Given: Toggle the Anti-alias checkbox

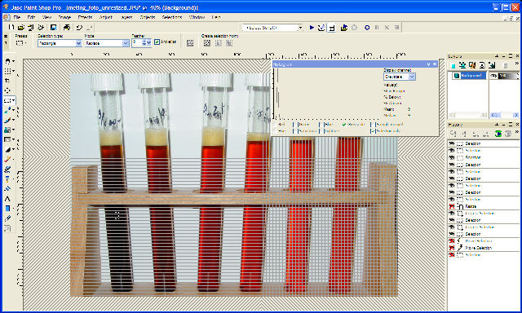Looking at the screenshot, I should point(157,42).
